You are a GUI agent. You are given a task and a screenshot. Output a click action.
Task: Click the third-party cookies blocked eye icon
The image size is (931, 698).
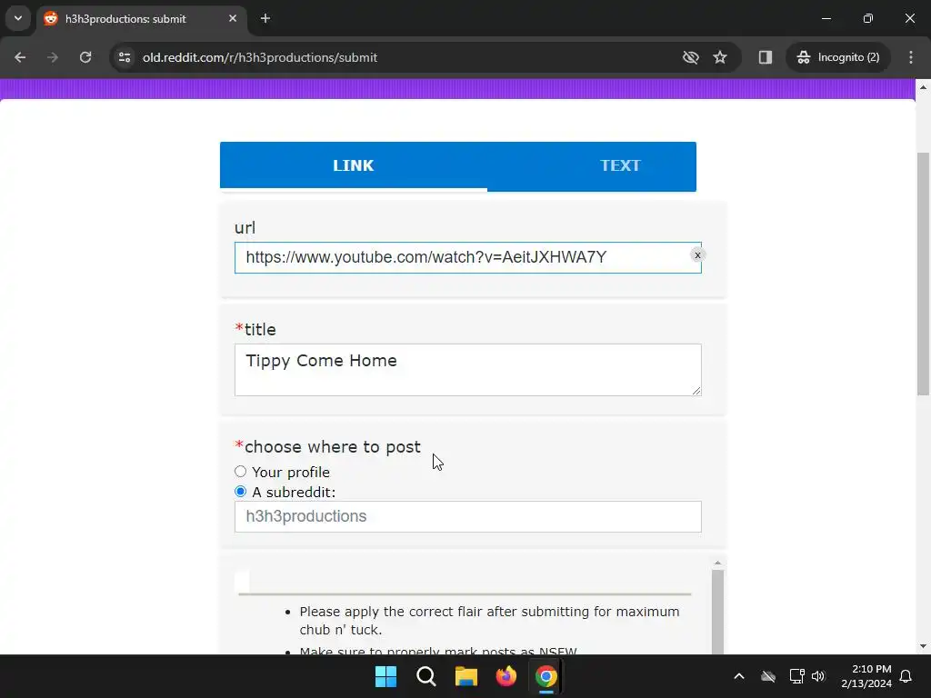691,57
